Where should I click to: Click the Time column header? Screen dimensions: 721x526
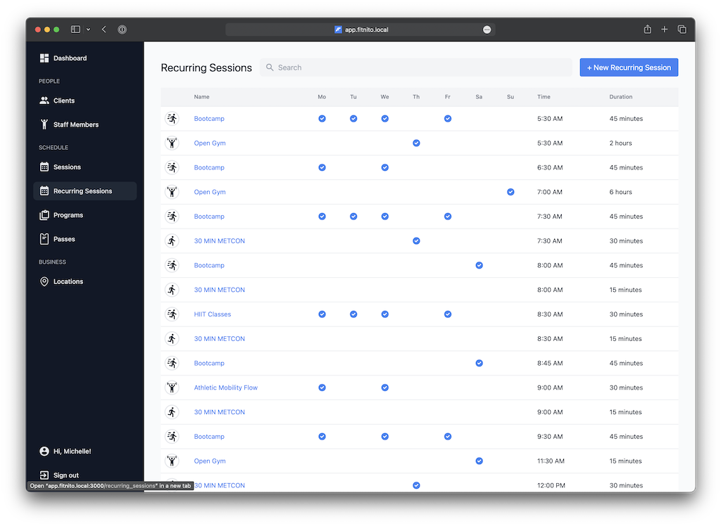pyautogui.click(x=544, y=97)
